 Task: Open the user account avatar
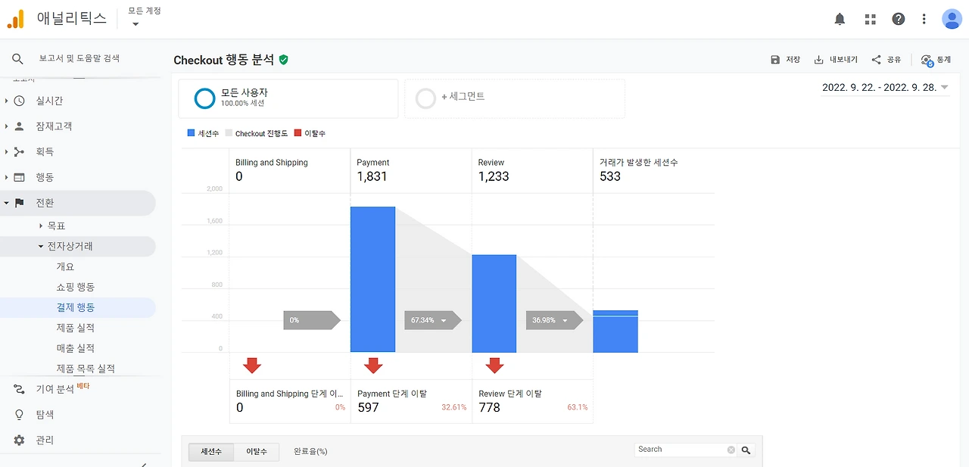point(952,19)
